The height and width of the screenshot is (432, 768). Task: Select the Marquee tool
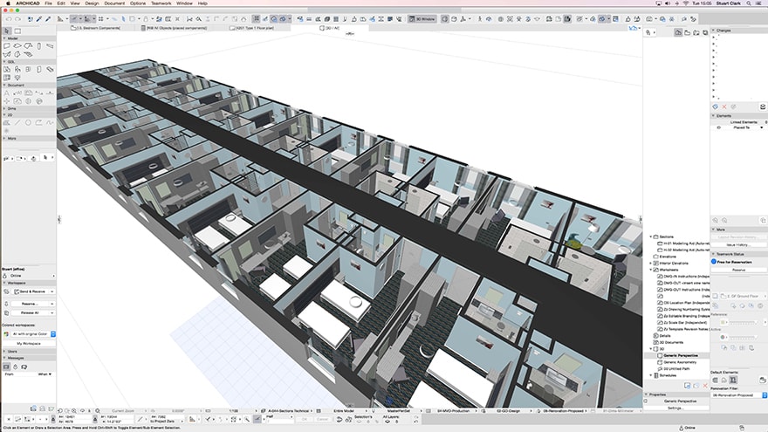[x=18, y=31]
